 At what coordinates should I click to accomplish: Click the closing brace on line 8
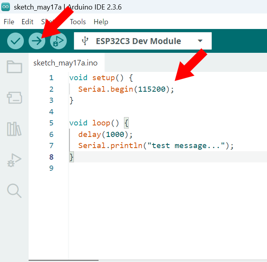(x=72, y=157)
